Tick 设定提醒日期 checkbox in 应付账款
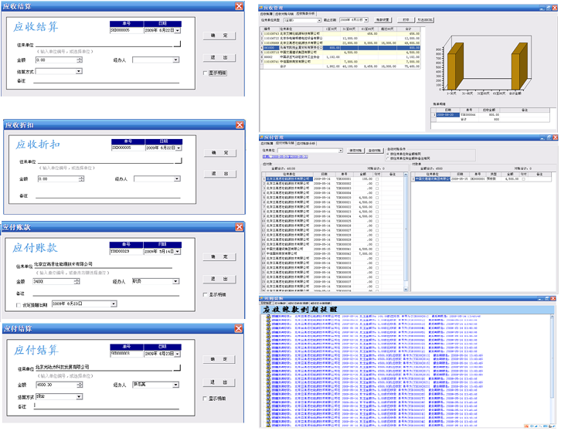Screen dimensions: 561x431 pos(19,305)
